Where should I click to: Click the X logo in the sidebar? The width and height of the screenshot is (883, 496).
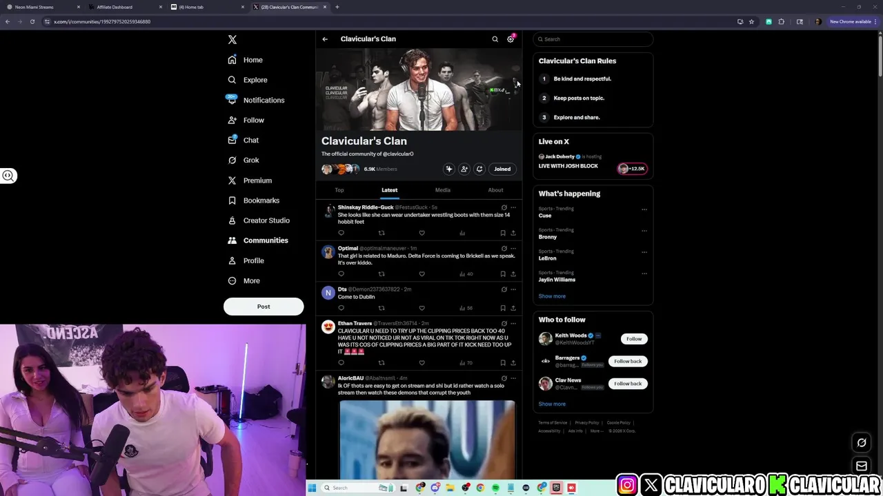232,40
